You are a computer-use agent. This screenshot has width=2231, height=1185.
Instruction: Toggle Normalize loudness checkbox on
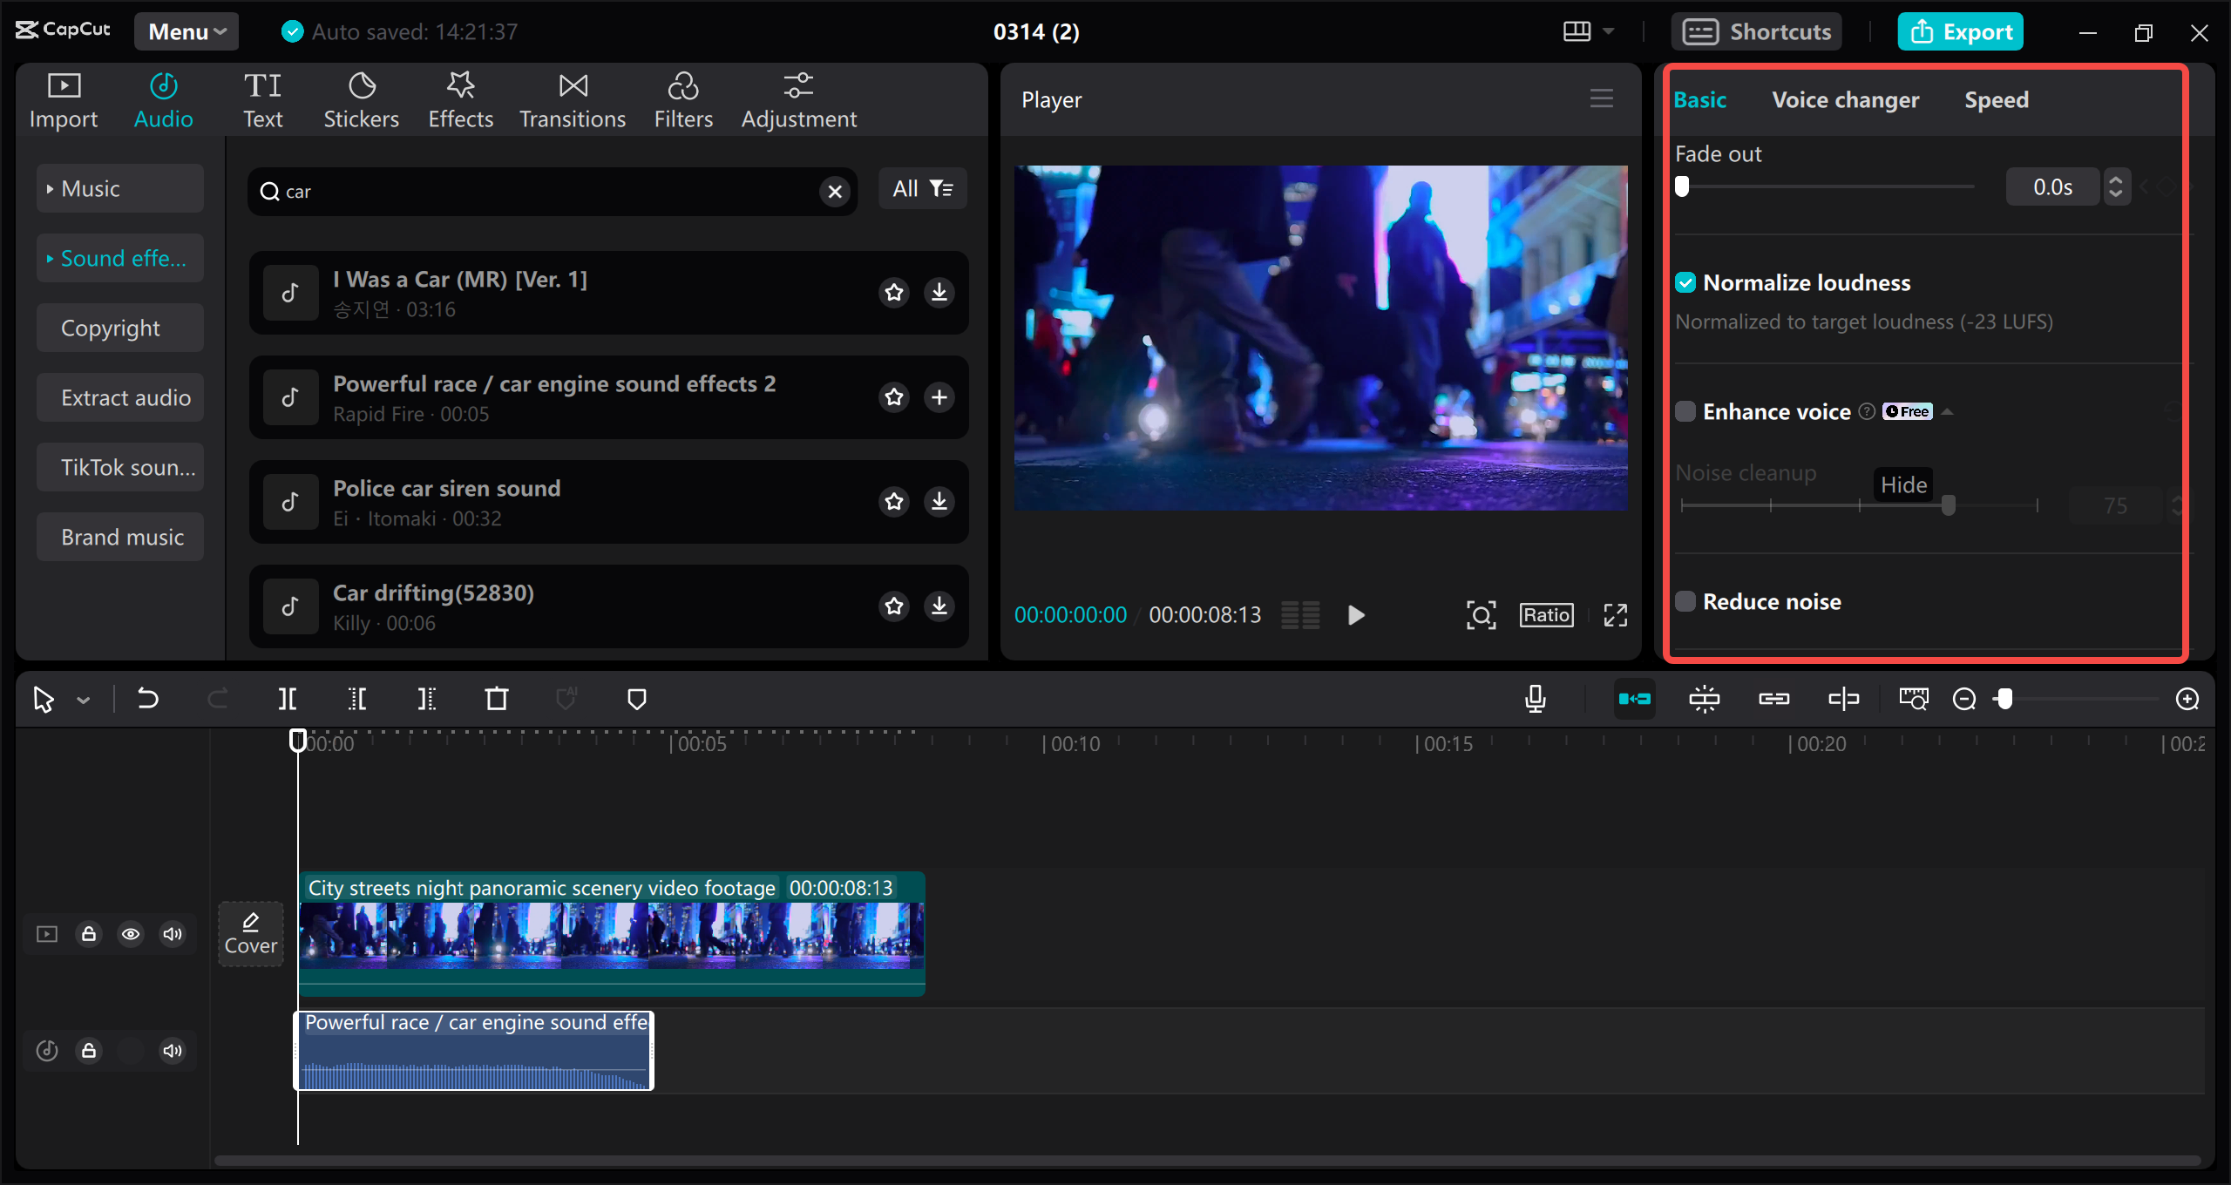pos(1685,283)
